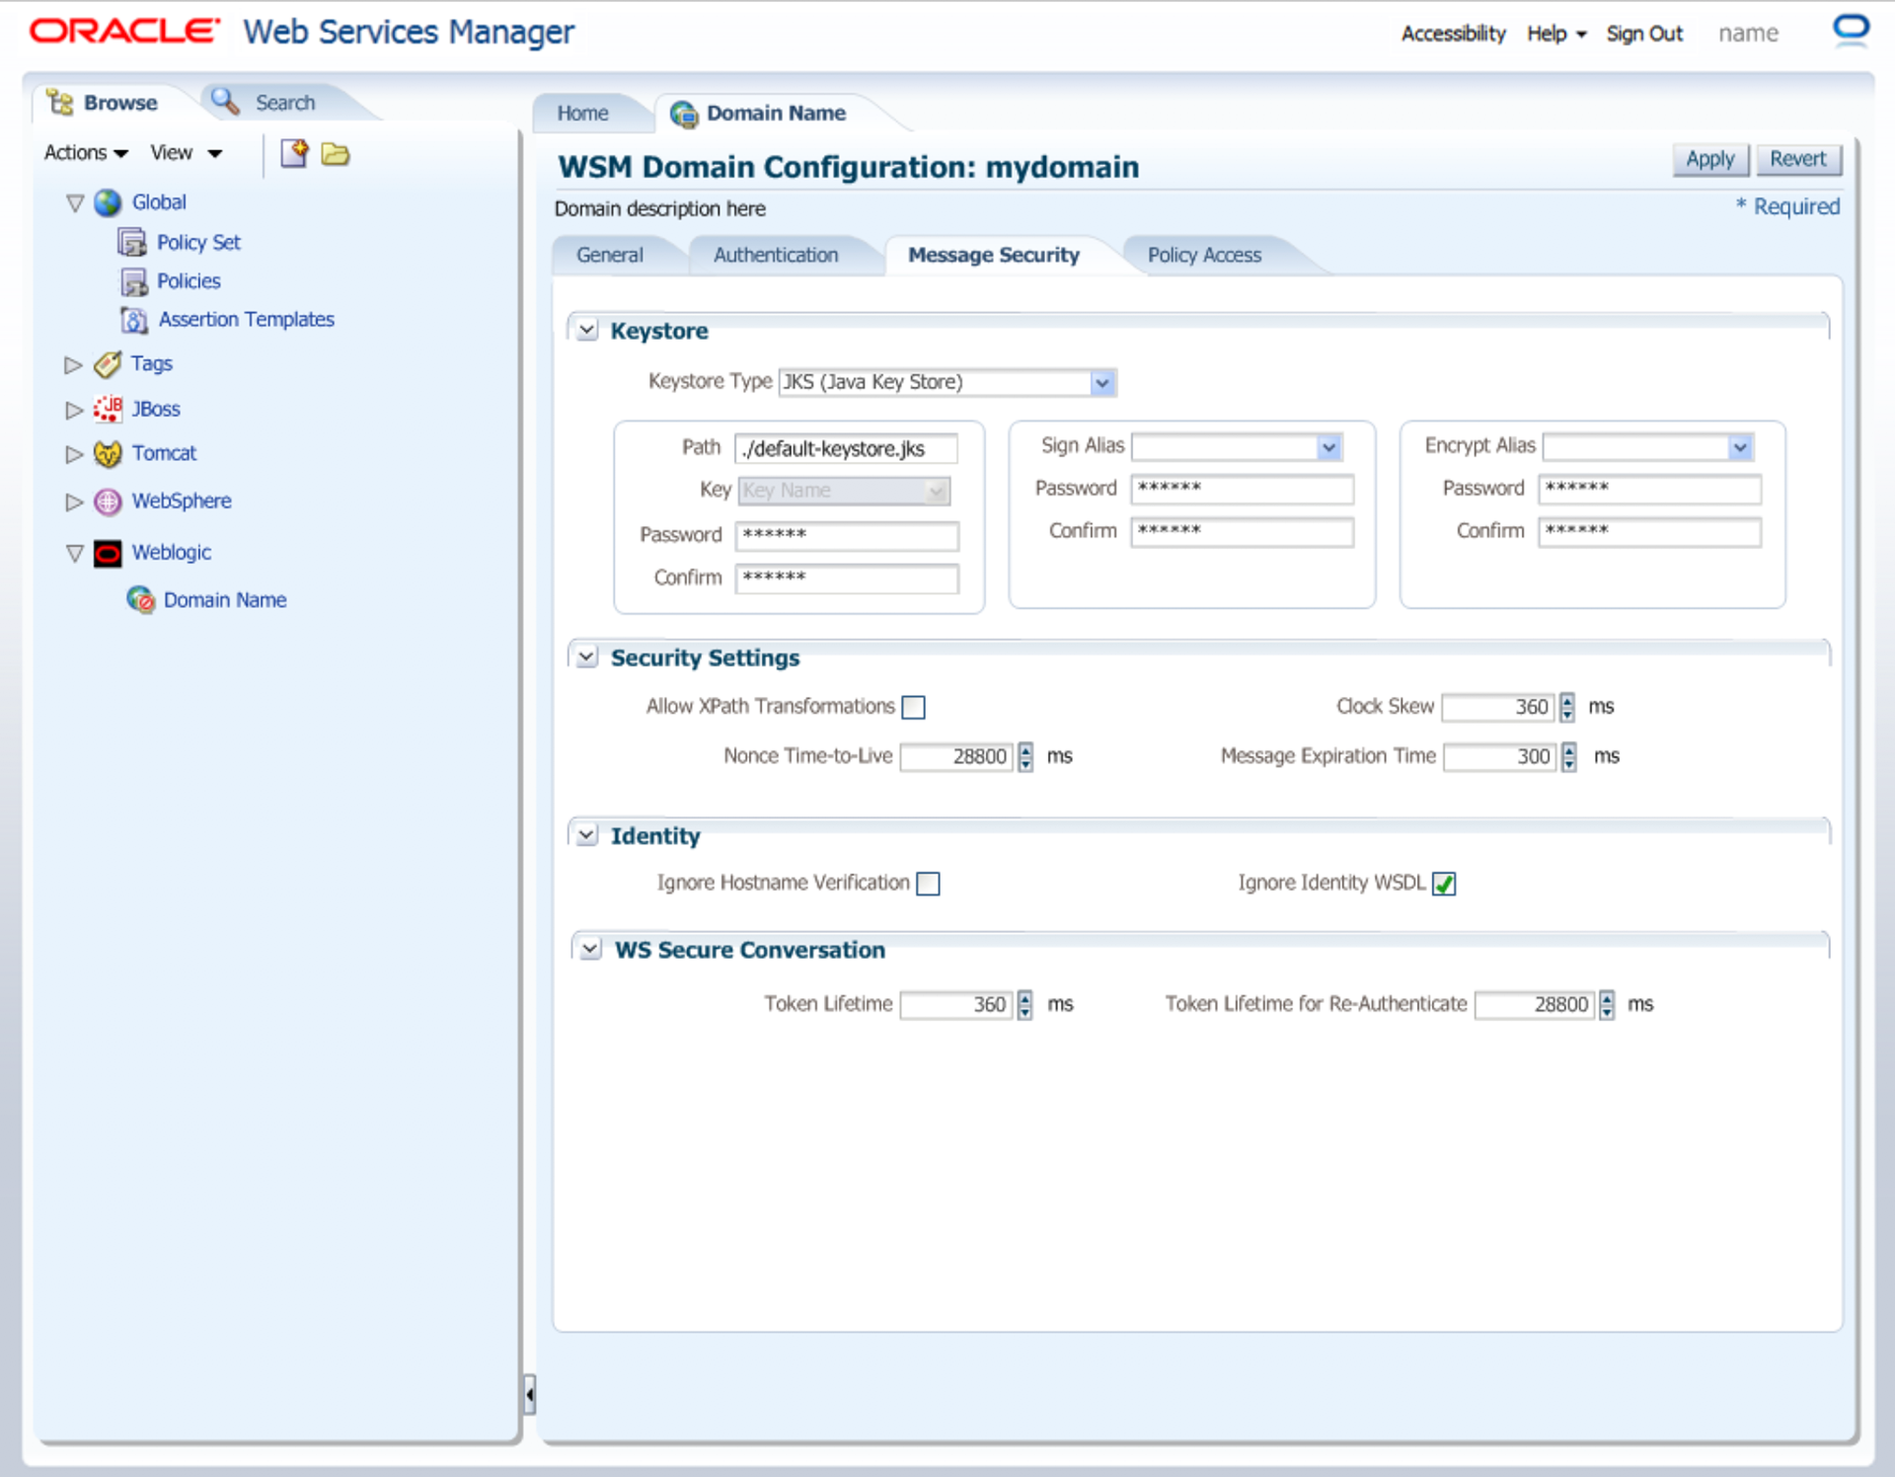The height and width of the screenshot is (1477, 1895).
Task: Check Ignore Hostname Verification
Action: pos(928,884)
